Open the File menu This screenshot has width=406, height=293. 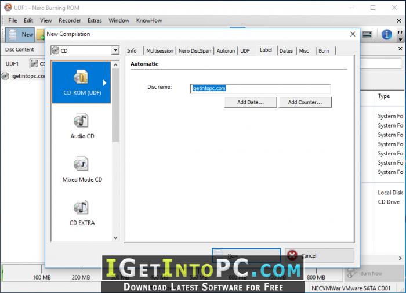coord(12,20)
